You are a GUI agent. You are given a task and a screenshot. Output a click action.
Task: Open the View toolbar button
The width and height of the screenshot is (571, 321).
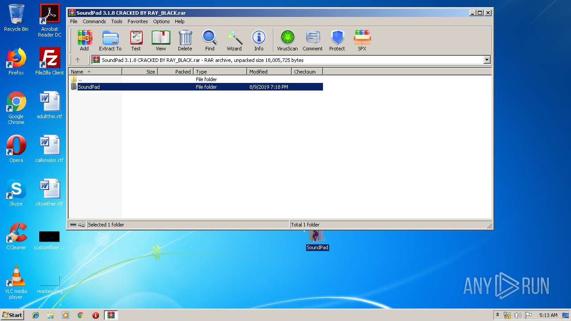coord(161,41)
